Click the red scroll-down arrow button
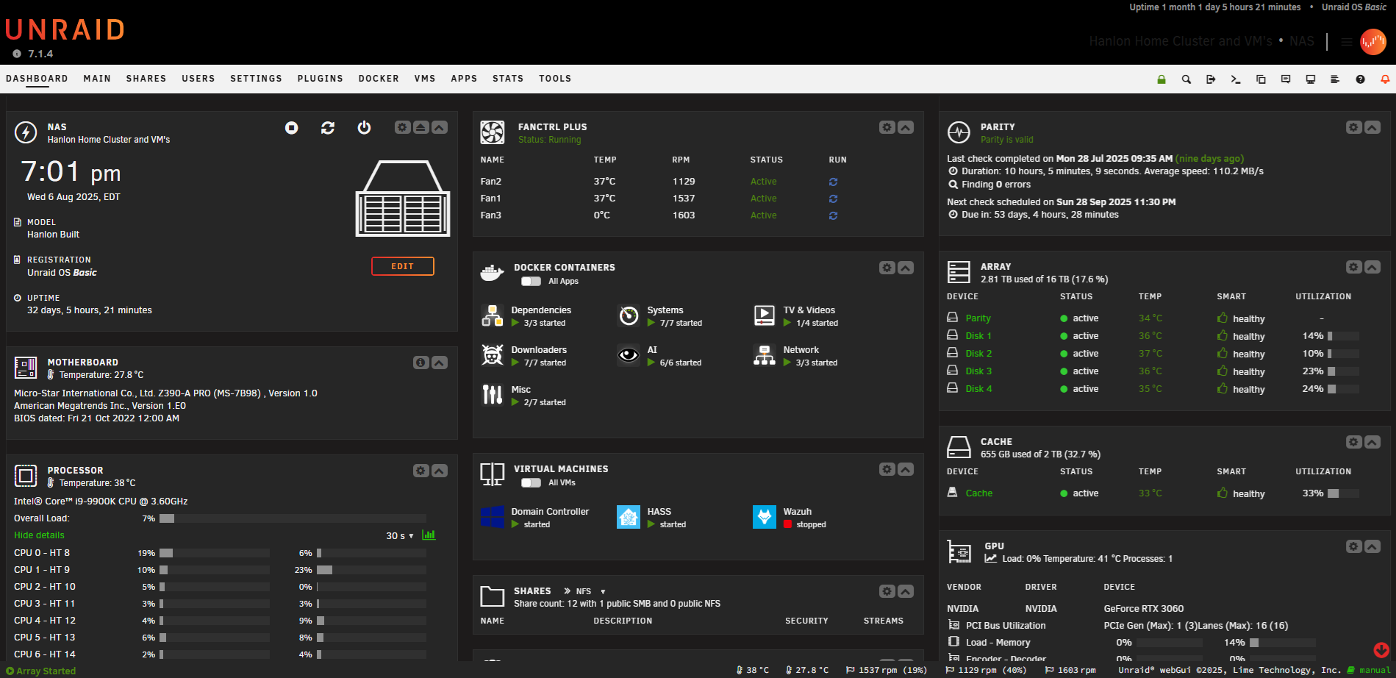 click(1381, 649)
